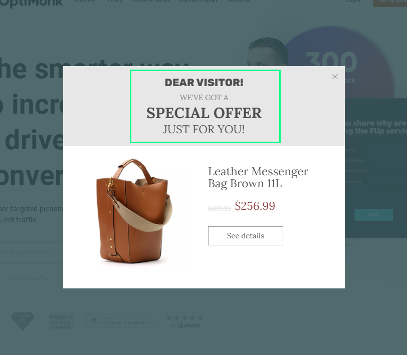This screenshot has width=407, height=355.
Task: Open the OptiMonk logo
Action: click(x=32, y=3)
